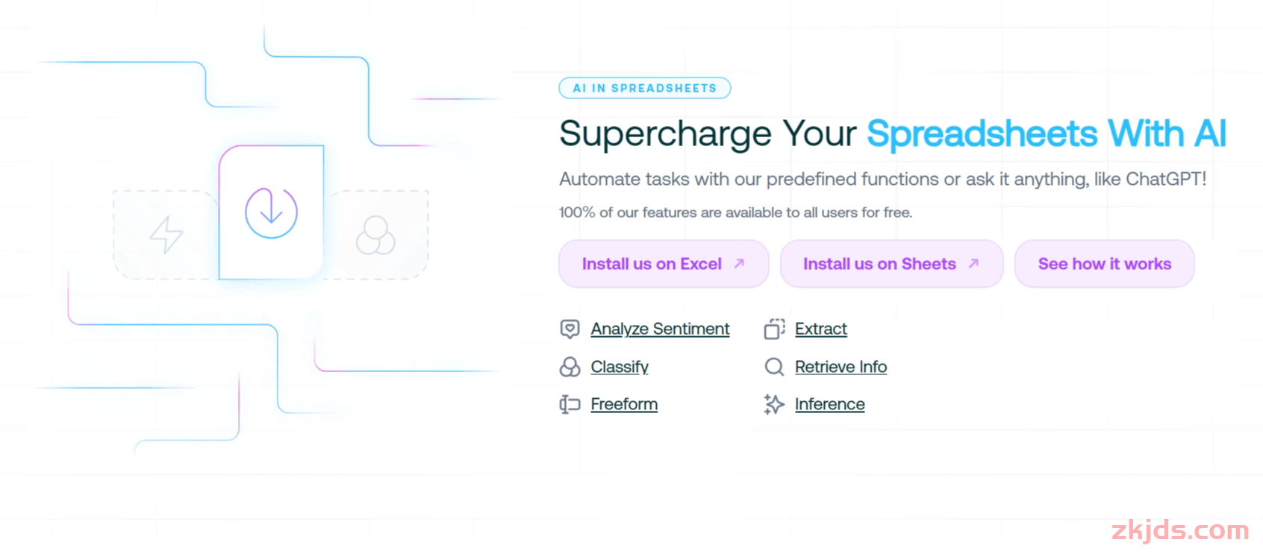Click the Inference sparkle icon
This screenshot has height=554, width=1263.
[x=774, y=404]
